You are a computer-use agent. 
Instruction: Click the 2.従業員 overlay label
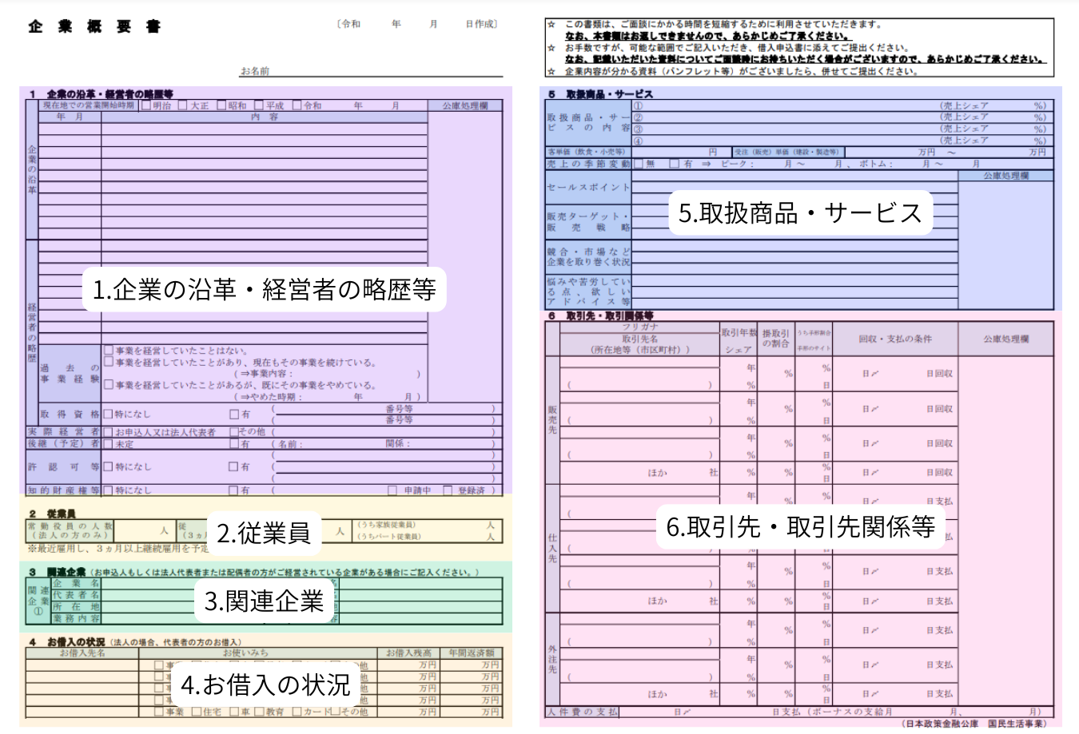click(264, 533)
